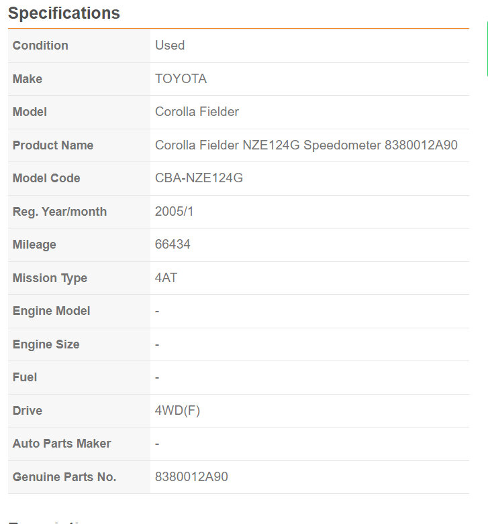
Task: Click the Genuine Parts No. value
Action: (191, 477)
